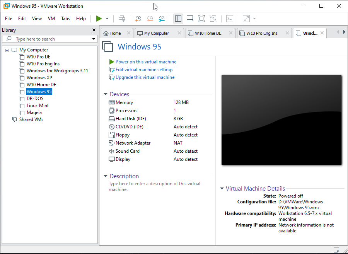
Task: Collapse the Devices section
Action: click(x=106, y=94)
